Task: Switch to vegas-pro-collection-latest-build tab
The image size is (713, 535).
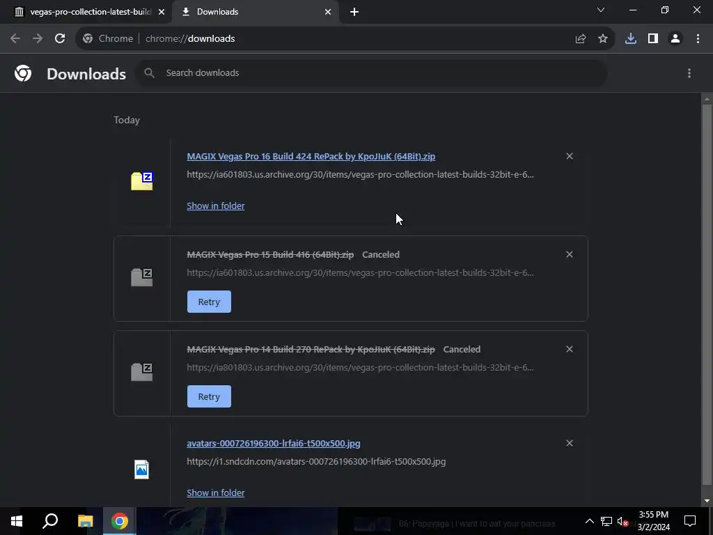Action: pos(86,12)
